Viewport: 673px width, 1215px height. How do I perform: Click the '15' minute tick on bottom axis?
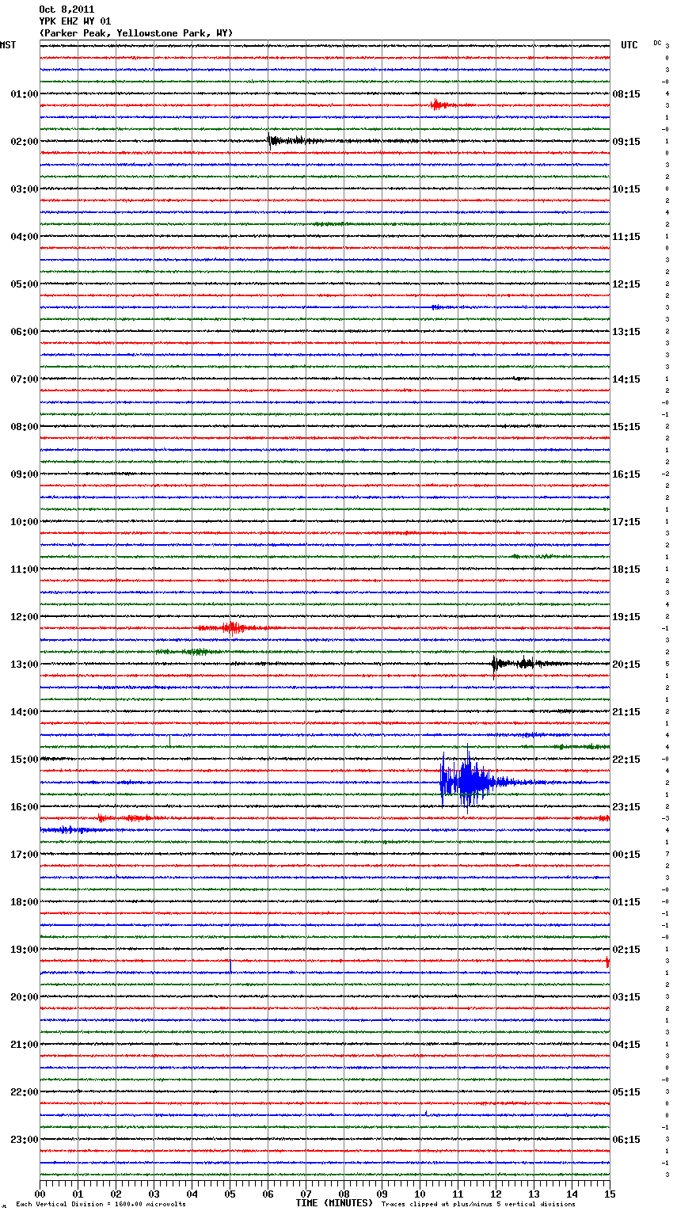[609, 1194]
